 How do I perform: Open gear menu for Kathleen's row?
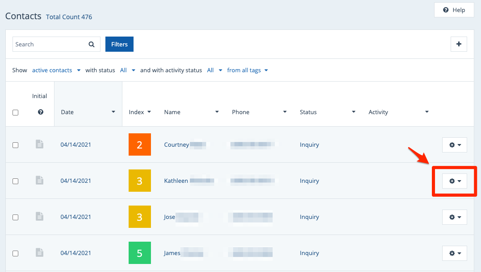point(454,181)
